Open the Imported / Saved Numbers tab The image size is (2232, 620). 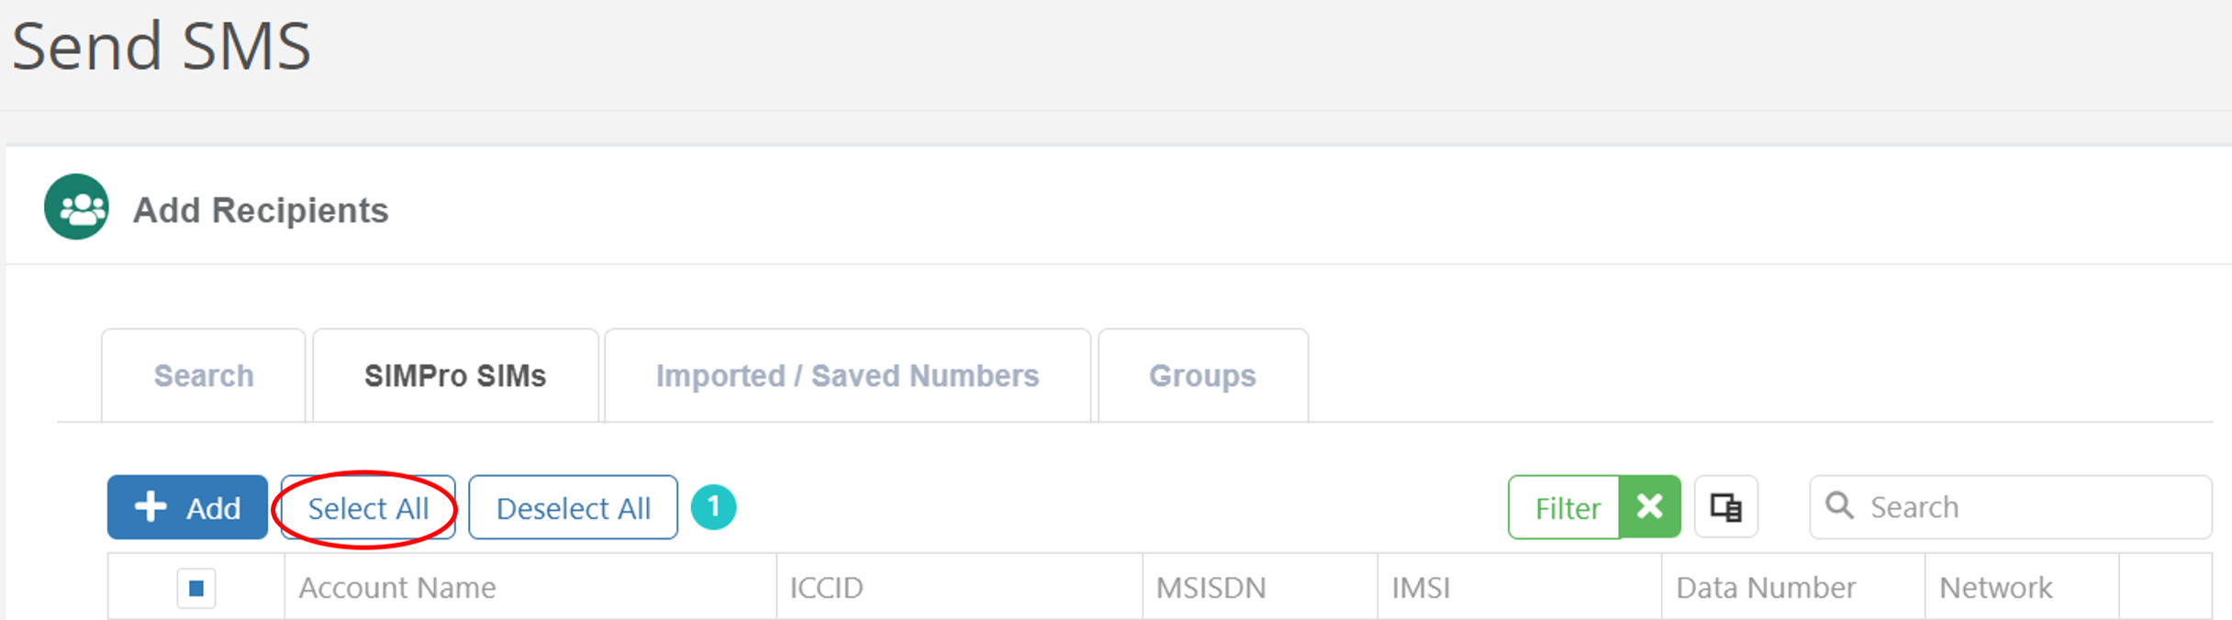point(846,375)
